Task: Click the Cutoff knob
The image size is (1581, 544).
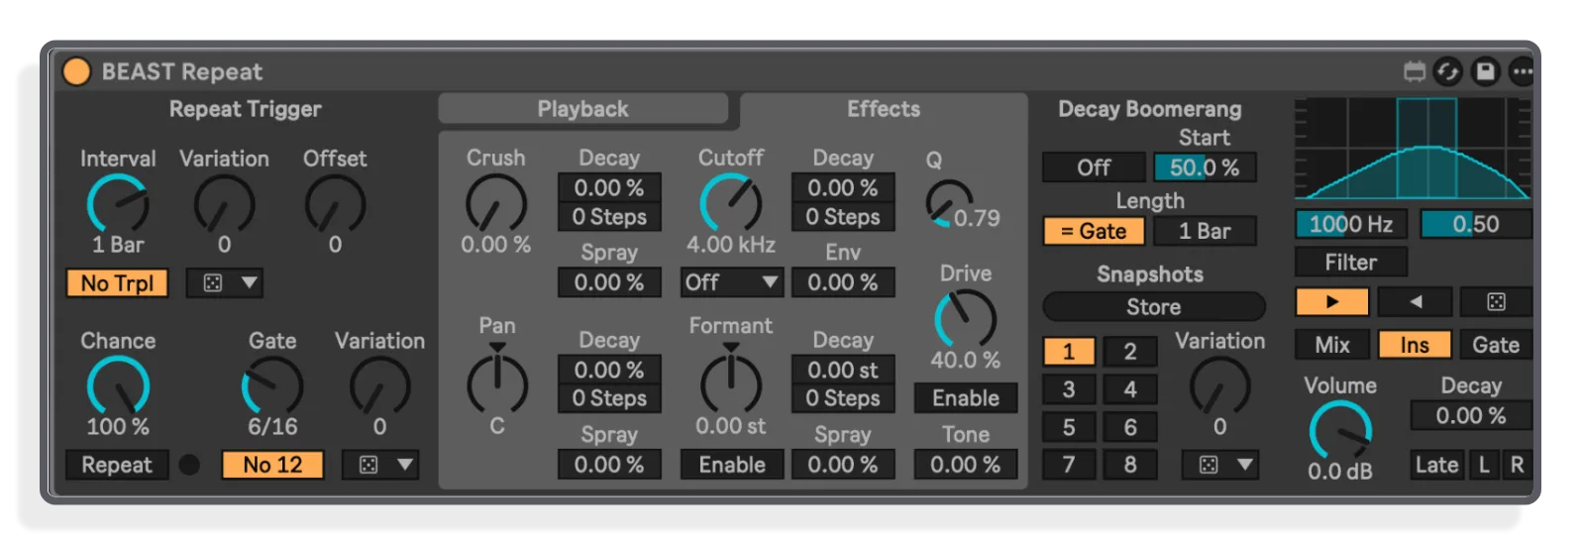Action: pyautogui.click(x=731, y=204)
